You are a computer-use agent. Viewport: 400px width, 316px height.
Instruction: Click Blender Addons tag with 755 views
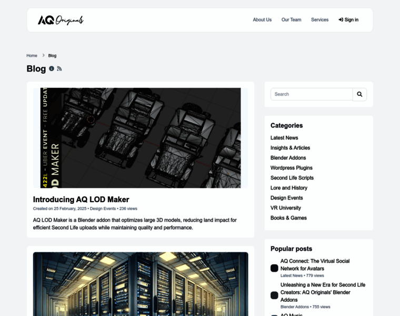point(295,307)
